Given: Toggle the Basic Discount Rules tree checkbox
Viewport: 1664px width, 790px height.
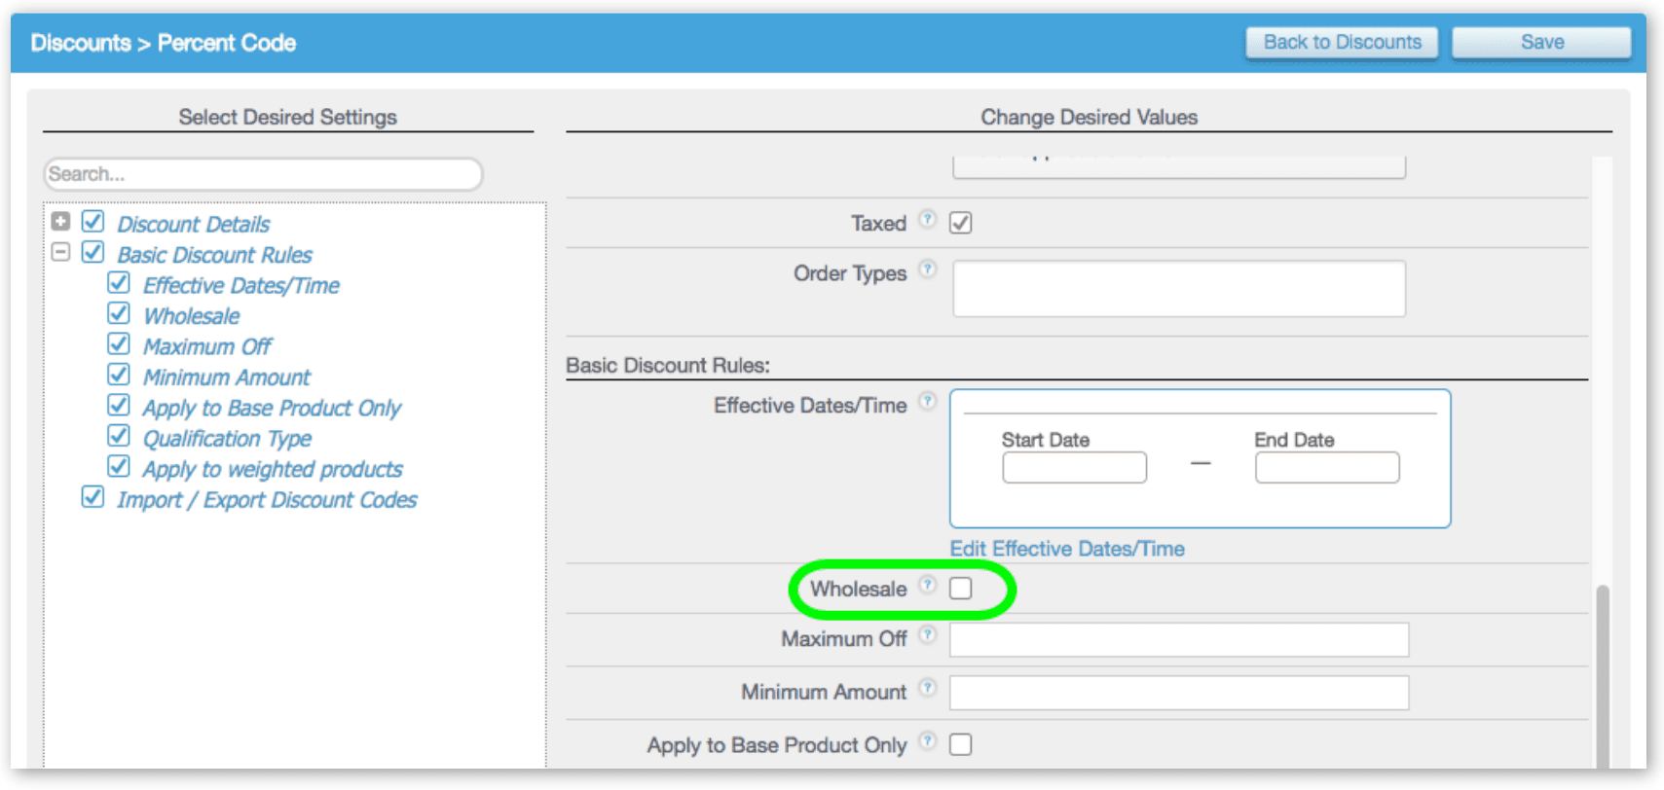Looking at the screenshot, I should [x=92, y=252].
